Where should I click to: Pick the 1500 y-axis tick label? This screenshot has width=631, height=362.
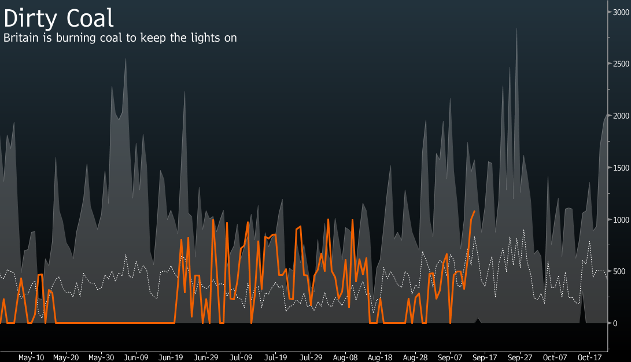[621, 168]
